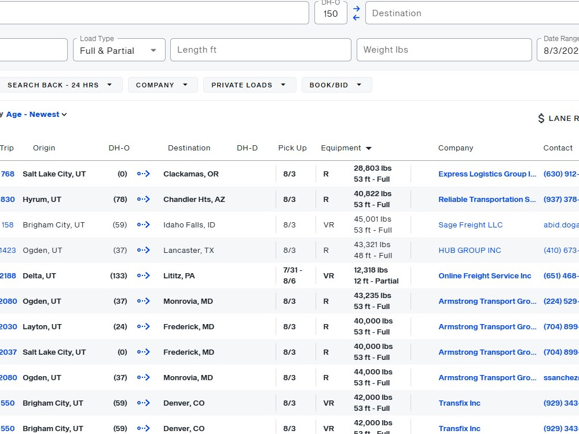Click phone number (224) 529 contact

click(561, 301)
